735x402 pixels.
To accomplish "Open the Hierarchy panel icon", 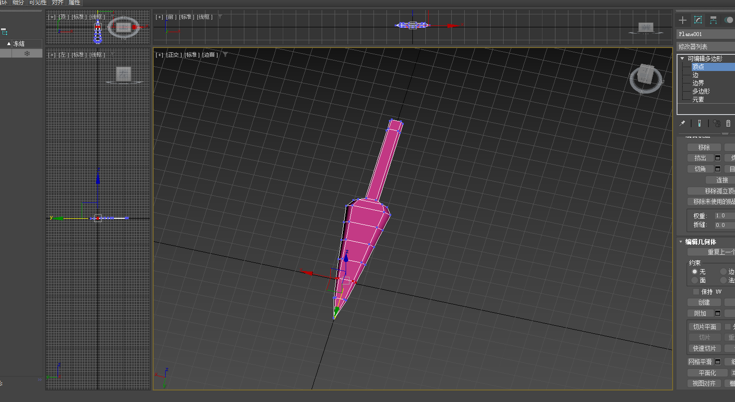I will coord(713,20).
